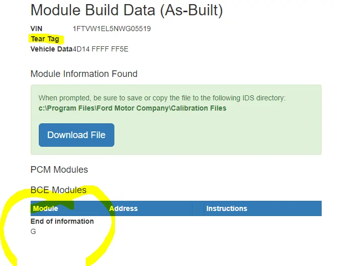This screenshot has width=338, height=266.
Task: Click empty space in green box beside Download File
Action: coord(214,135)
